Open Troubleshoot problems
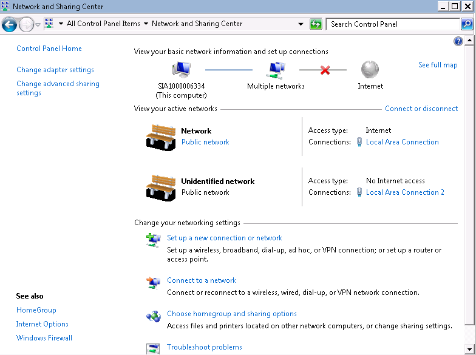Image resolution: width=476 pixels, height=355 pixels. tap(204, 347)
